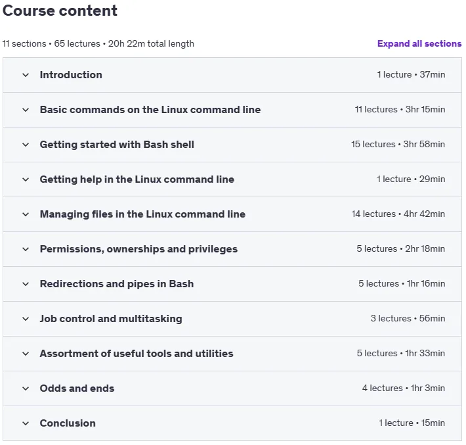Open the Job control and multitasking chevron

point(26,319)
